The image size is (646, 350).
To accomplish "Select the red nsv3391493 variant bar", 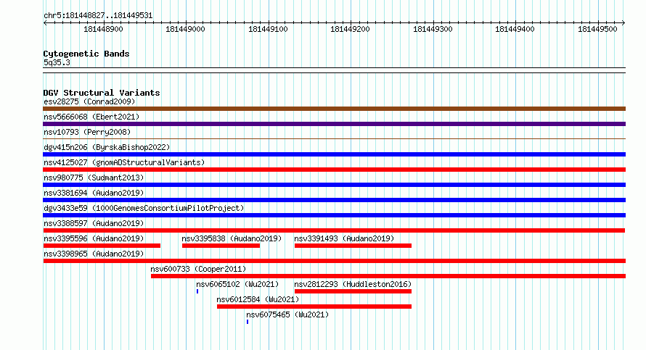I will [353, 246].
